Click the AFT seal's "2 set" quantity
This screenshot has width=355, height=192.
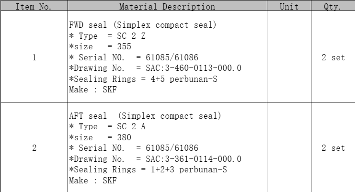point(332,148)
